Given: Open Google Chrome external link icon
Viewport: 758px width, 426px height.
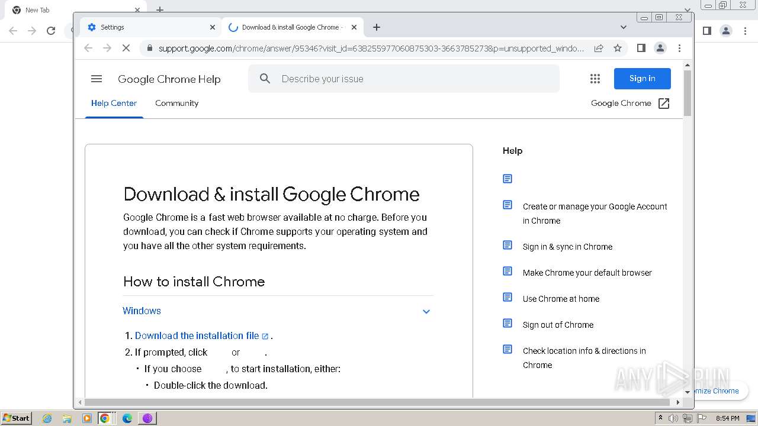Looking at the screenshot, I should 664,104.
